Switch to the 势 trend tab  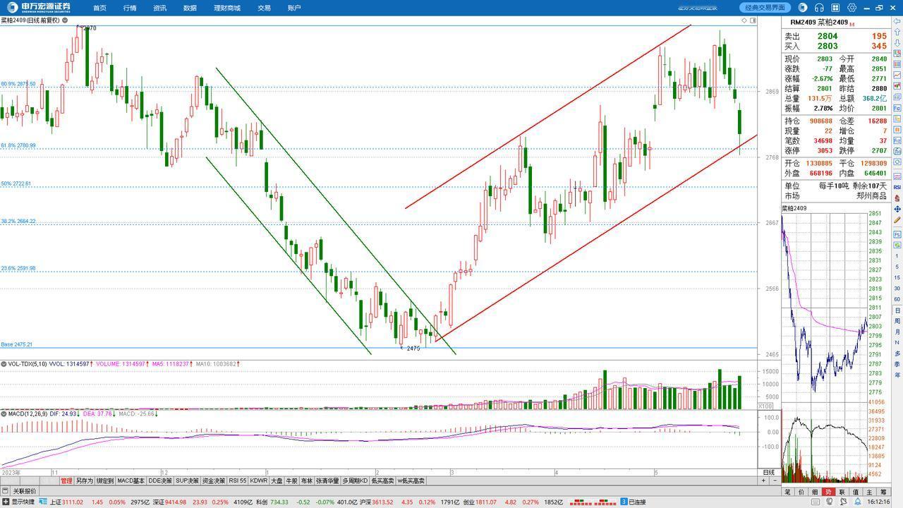point(828,492)
